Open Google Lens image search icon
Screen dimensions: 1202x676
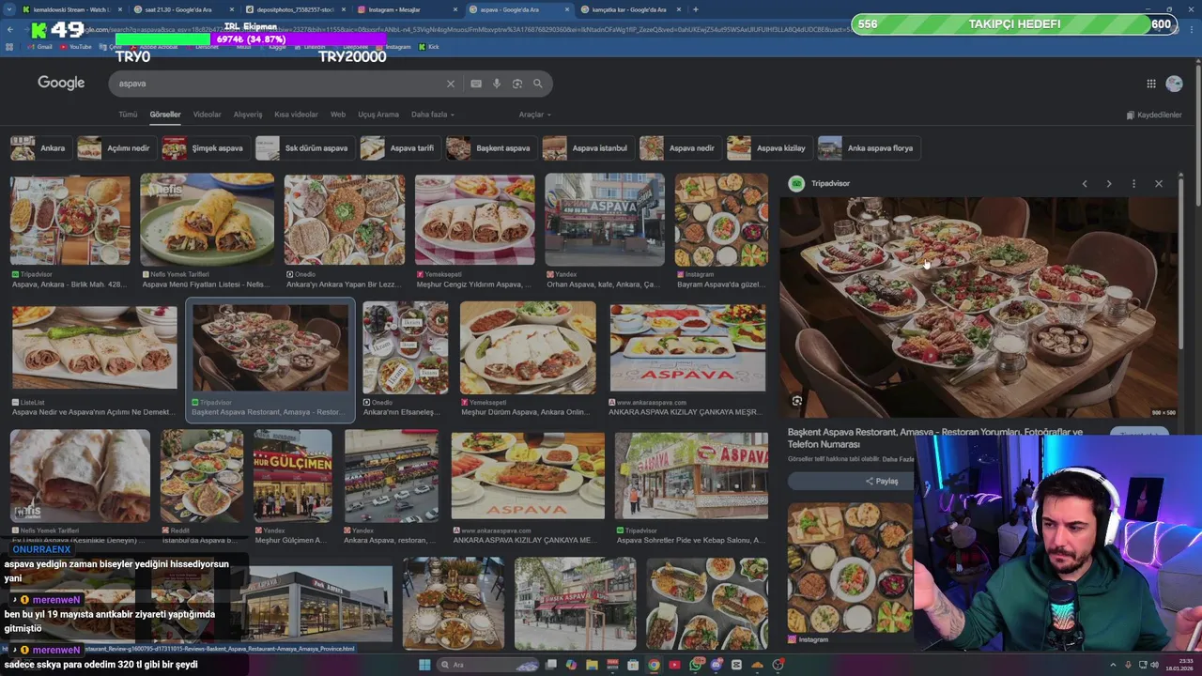[517, 84]
